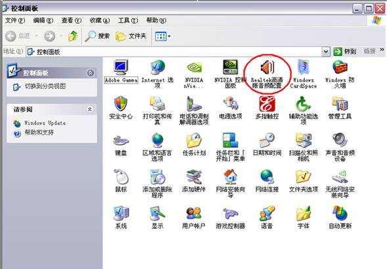Expand the address bar dropdown arrow
This screenshot has height=269, width=387.
[x=326, y=51]
